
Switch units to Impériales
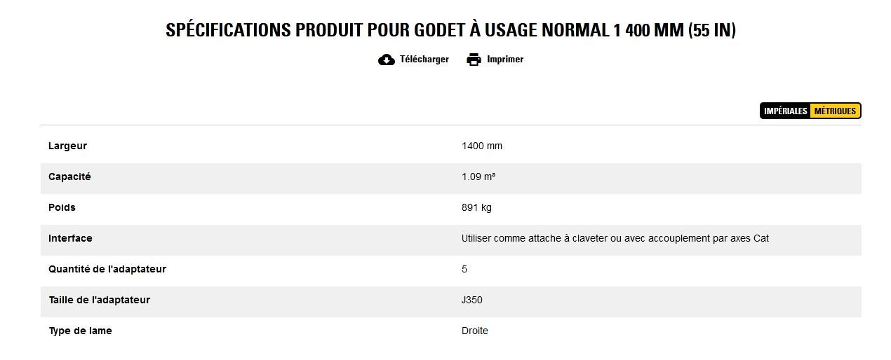[x=785, y=111]
